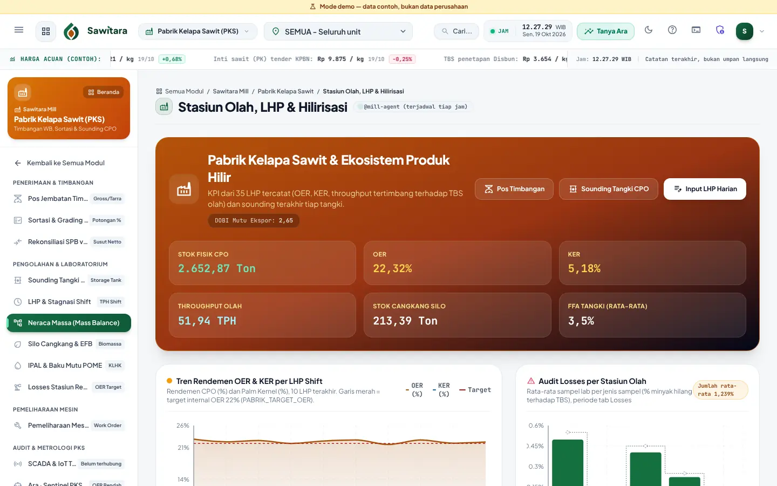The height and width of the screenshot is (486, 777).
Task: Click the LHP & Stagnasi Shift clock icon
Action: click(x=18, y=302)
